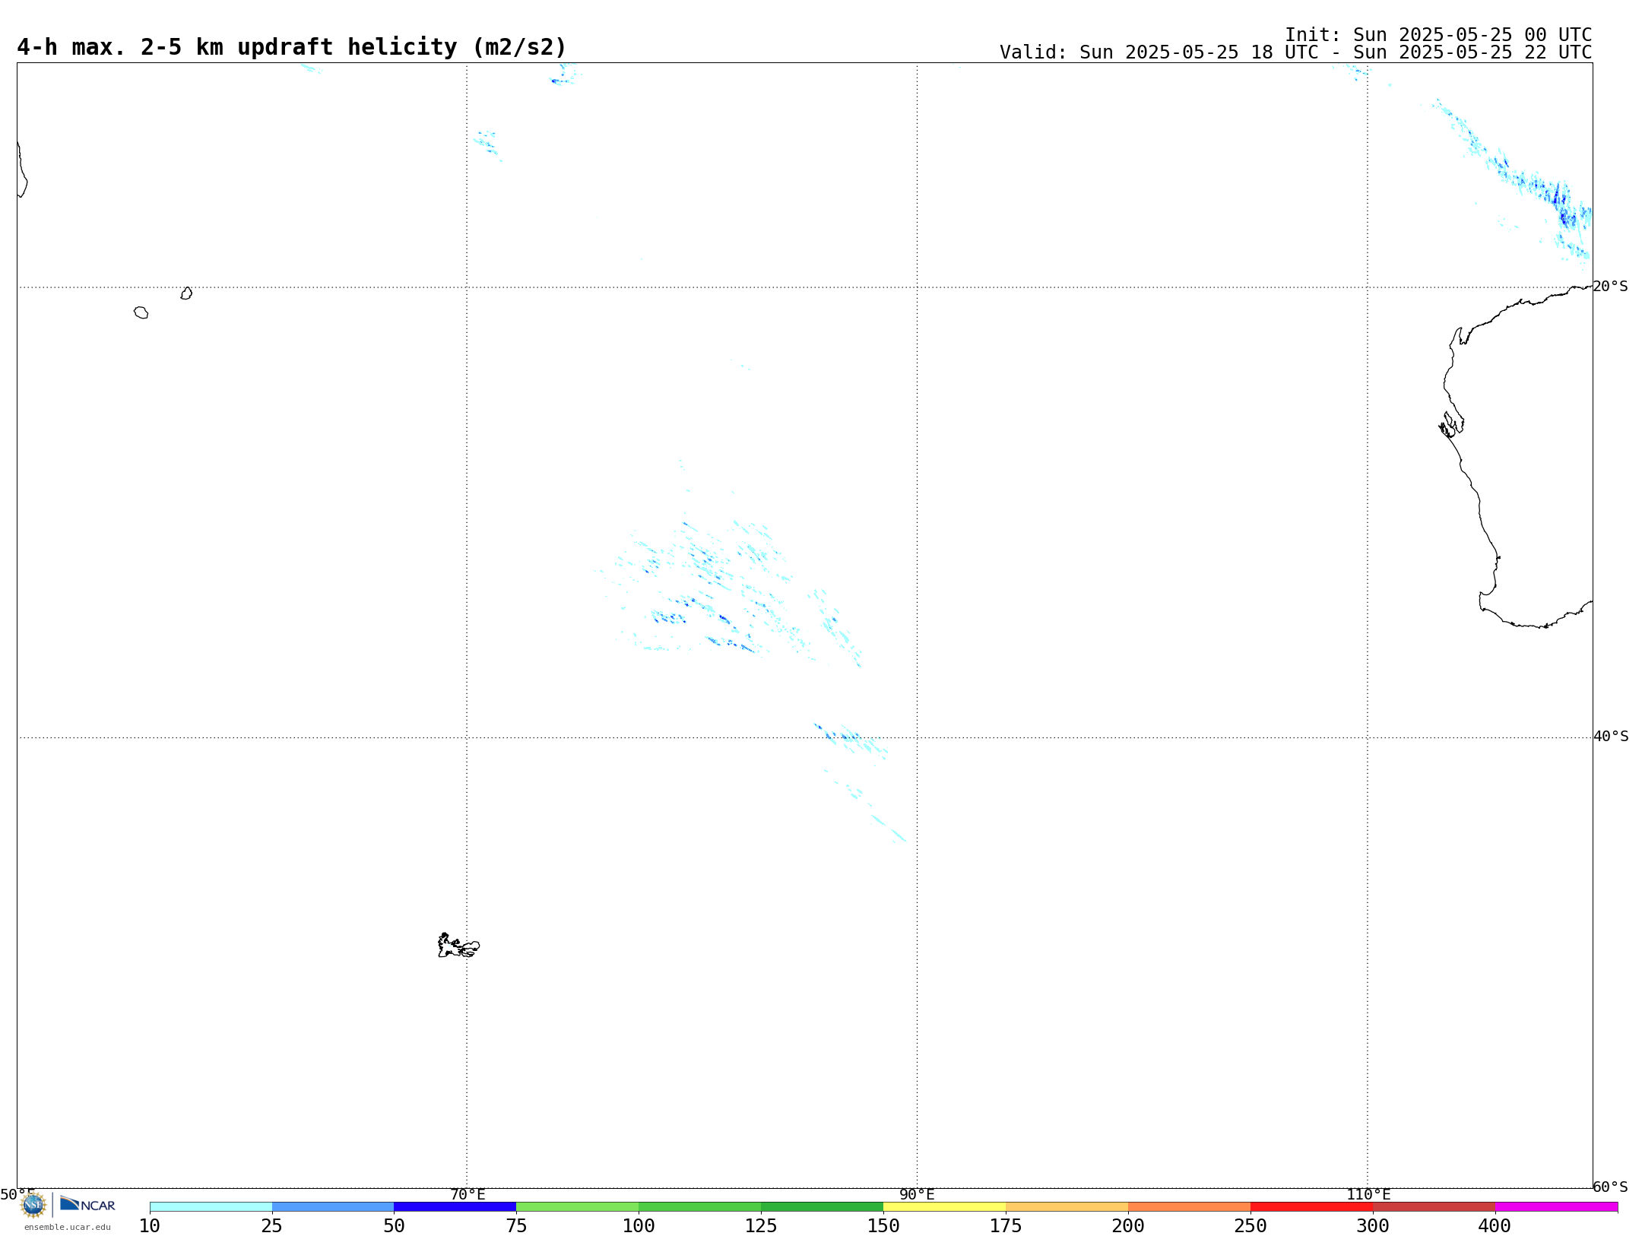1642x1236 pixels.
Task: Click the light green 75-100 colorbar segment
Action: click(578, 1206)
